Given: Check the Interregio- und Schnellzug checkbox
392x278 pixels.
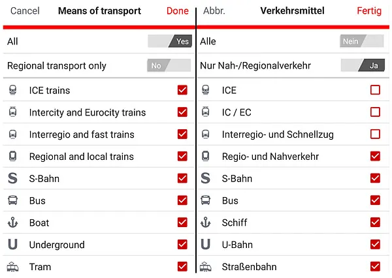Looking at the screenshot, I should point(375,134).
